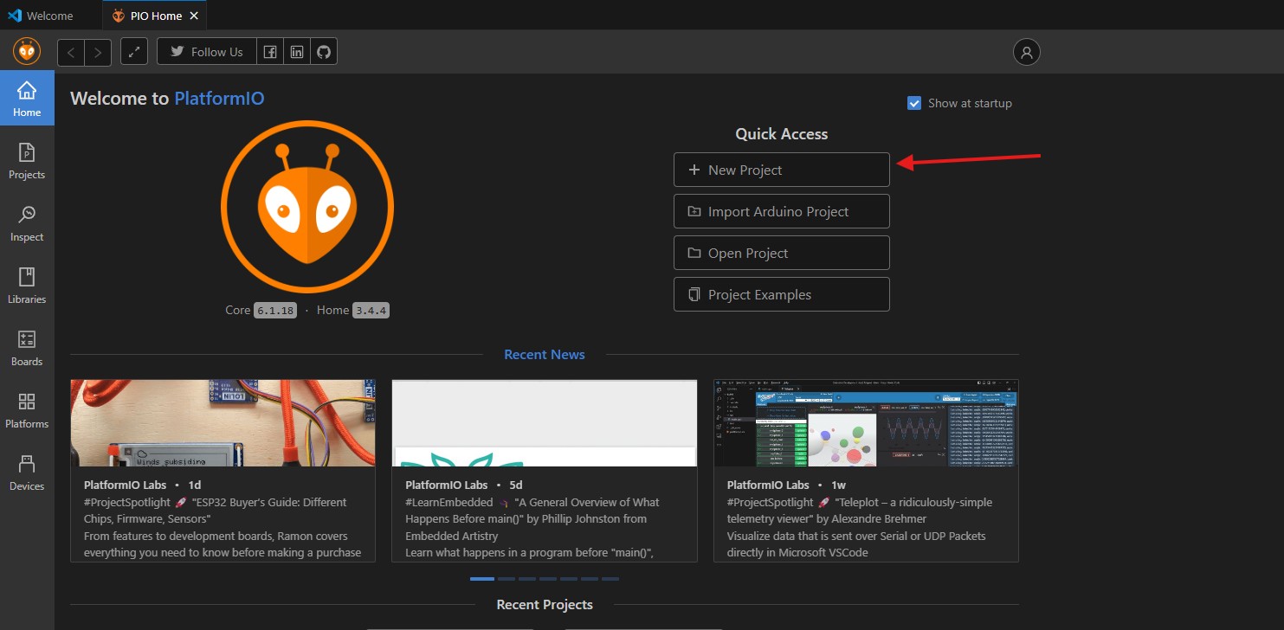The image size is (1284, 630).
Task: Open the Teleplot telemetry viewer news thumbnail
Action: (x=866, y=423)
